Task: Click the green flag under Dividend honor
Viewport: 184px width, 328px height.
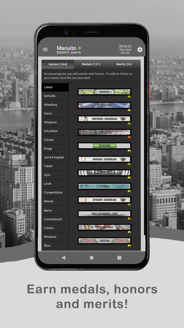Action: click(x=129, y=97)
